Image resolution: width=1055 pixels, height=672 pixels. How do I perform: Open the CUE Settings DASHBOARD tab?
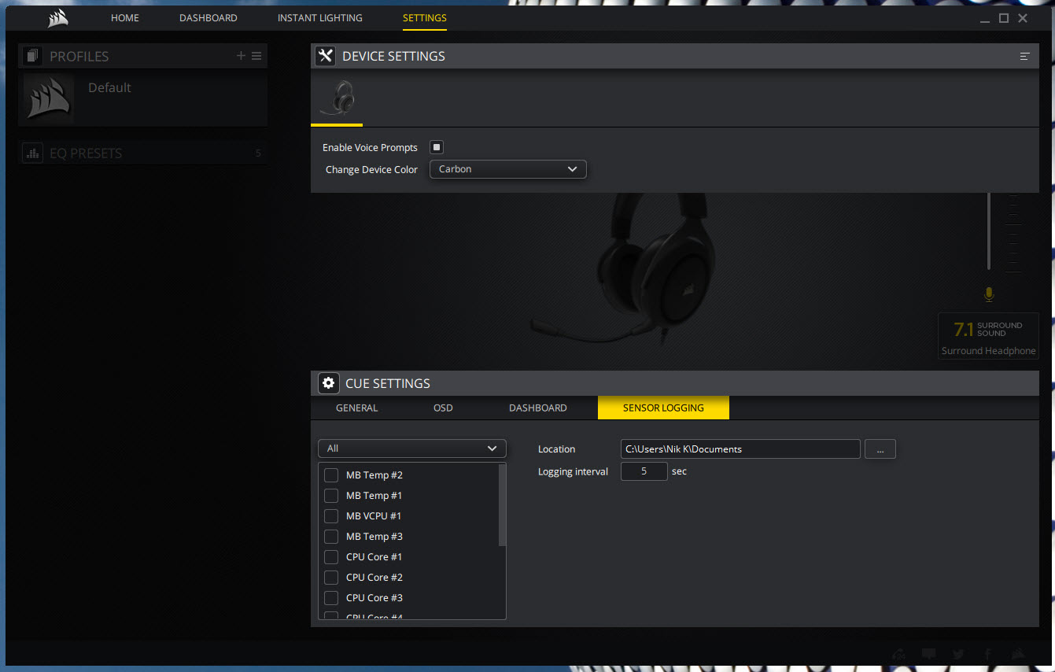point(538,408)
